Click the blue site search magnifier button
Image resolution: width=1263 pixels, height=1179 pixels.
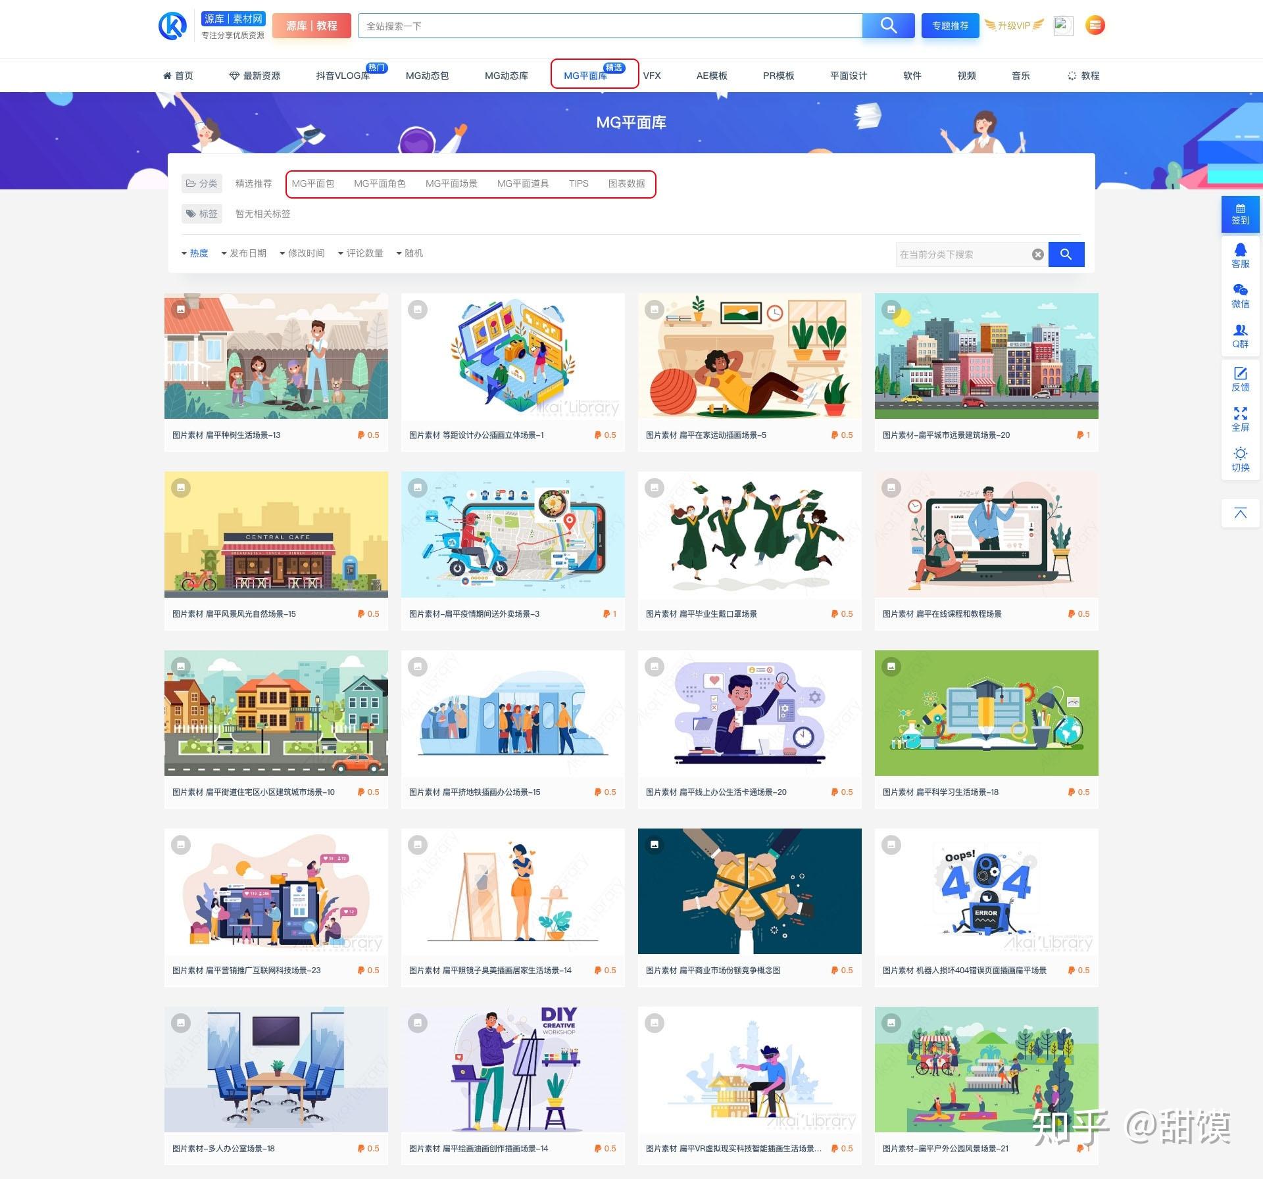tap(888, 26)
